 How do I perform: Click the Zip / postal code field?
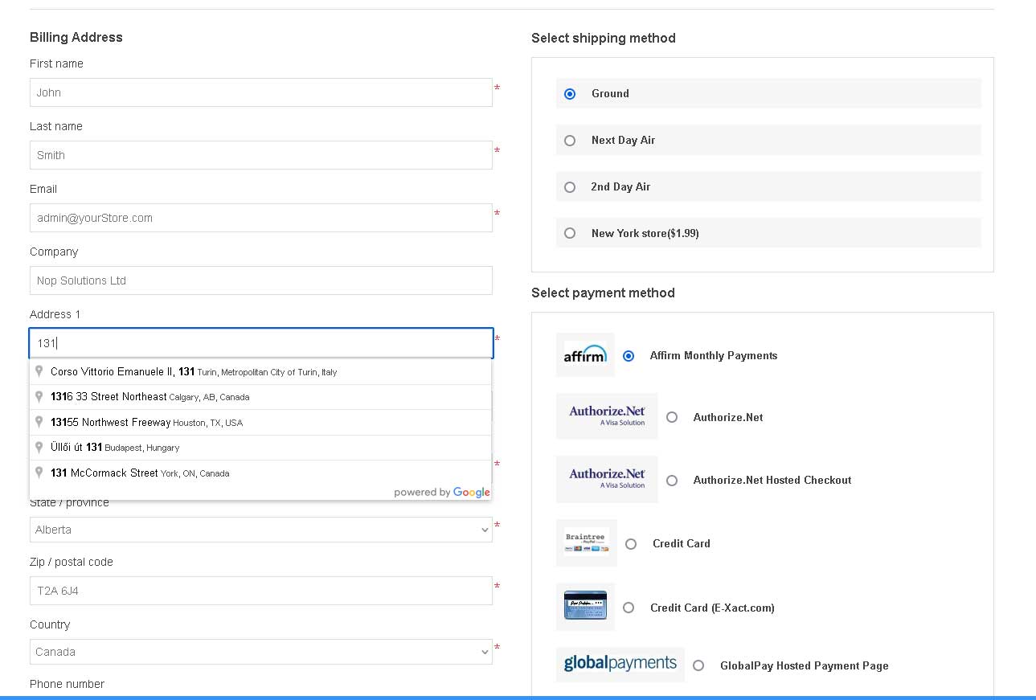[261, 591]
